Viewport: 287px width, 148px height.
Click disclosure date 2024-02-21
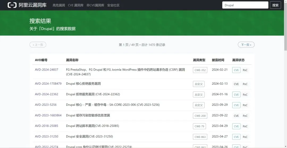(220, 69)
